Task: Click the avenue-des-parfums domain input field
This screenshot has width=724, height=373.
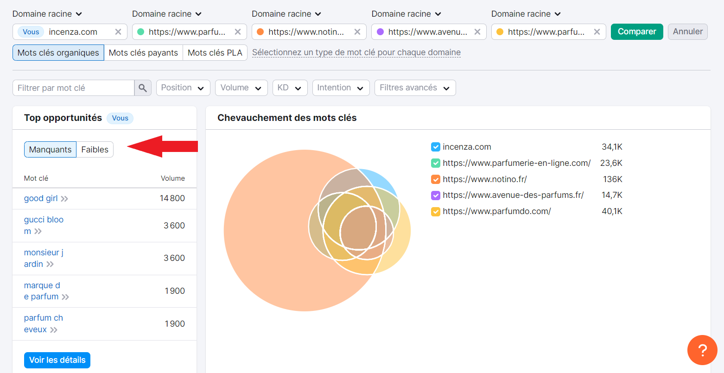Action: [x=428, y=32]
